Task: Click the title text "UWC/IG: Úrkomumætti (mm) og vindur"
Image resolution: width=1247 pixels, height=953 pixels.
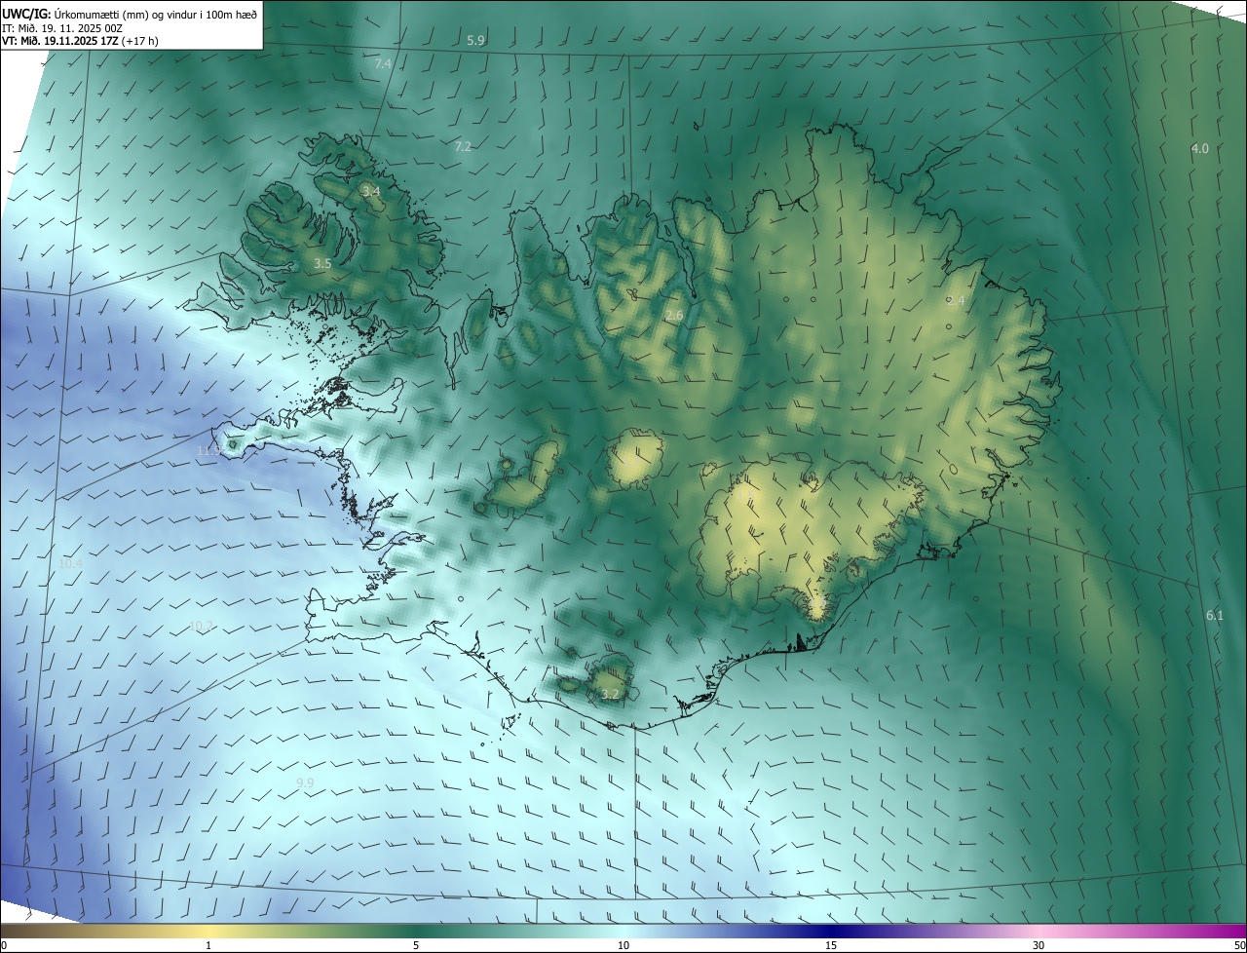Action: point(101,15)
